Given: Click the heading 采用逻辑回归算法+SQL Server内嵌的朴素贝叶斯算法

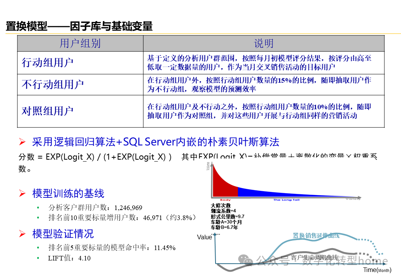Looking at the screenshot, I should [x=155, y=142].
